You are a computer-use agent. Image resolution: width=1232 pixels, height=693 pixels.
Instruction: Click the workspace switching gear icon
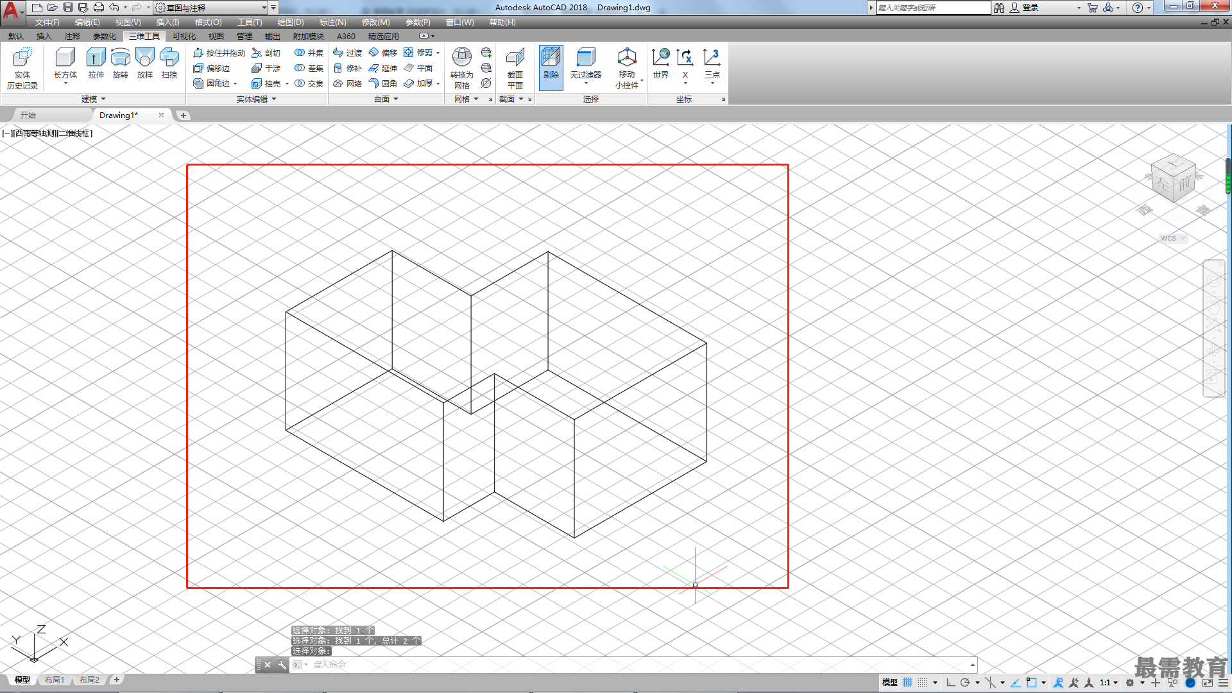point(1131,683)
